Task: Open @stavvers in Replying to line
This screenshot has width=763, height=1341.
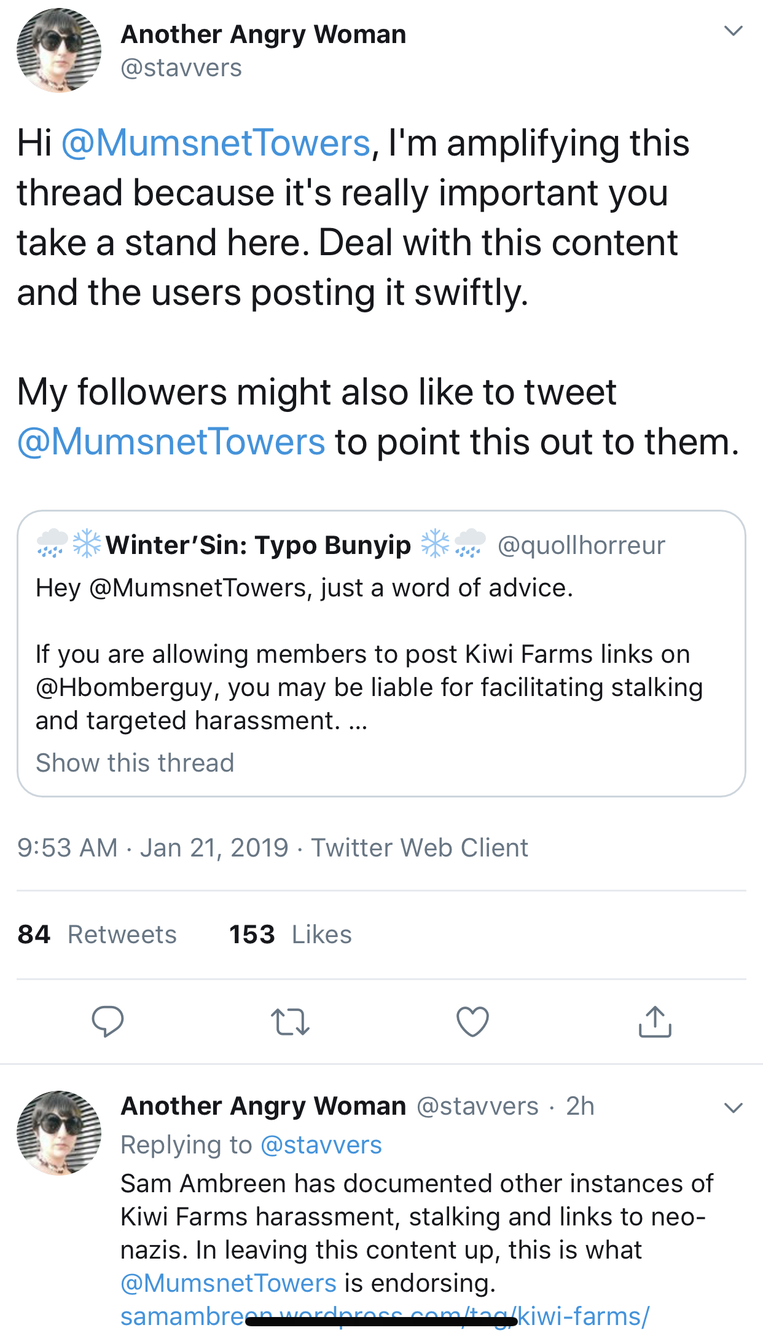Action: coord(321,1145)
